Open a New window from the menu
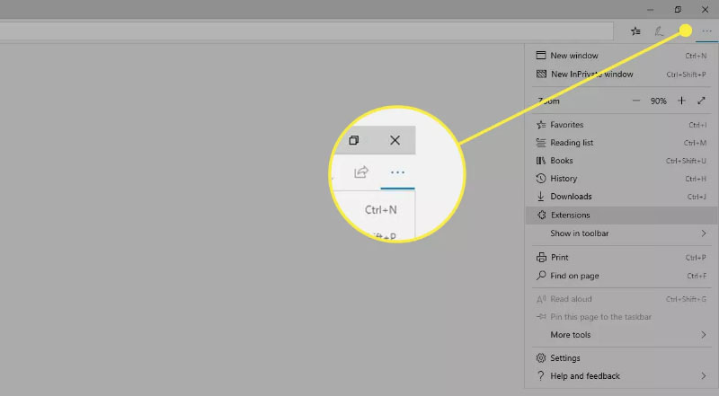Viewport: 719px width, 396px height. (x=573, y=56)
